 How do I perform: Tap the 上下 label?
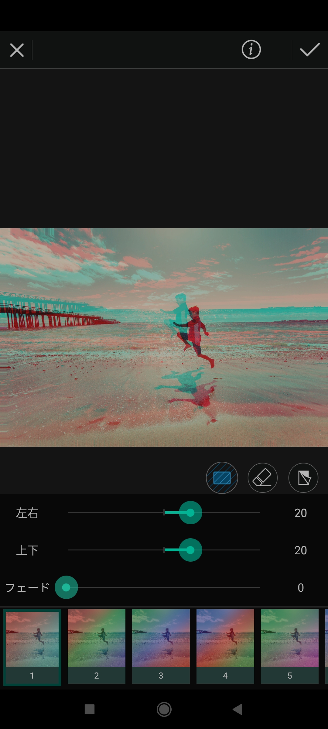coord(27,550)
